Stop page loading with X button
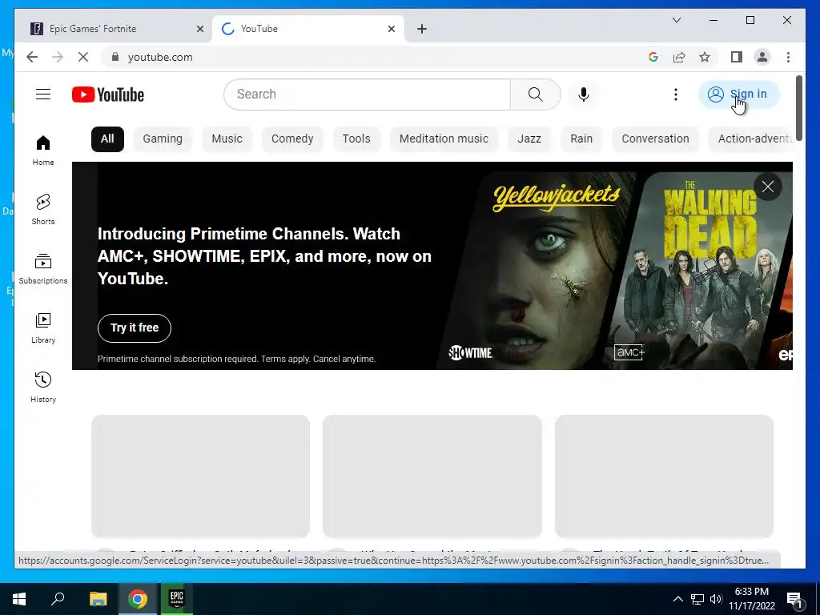 coord(83,57)
